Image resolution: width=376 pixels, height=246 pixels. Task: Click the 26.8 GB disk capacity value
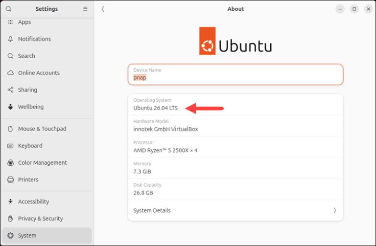[143, 193]
